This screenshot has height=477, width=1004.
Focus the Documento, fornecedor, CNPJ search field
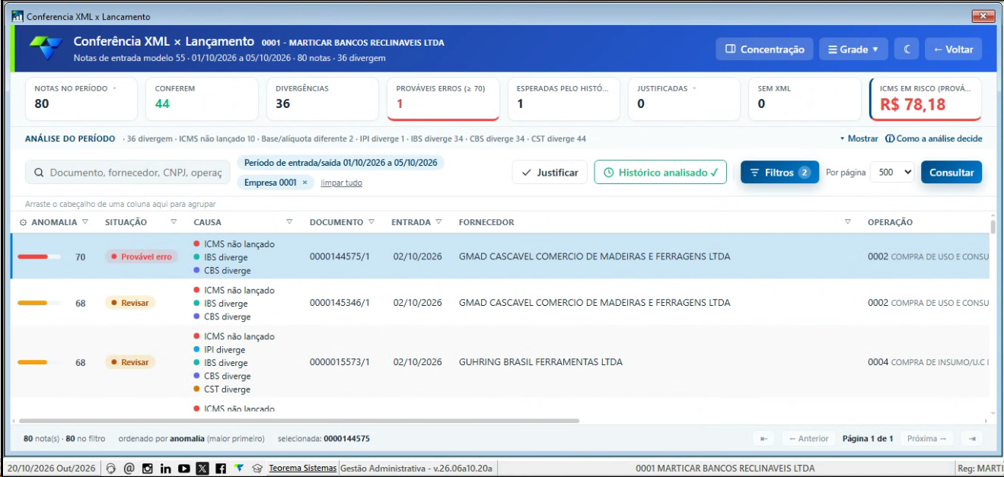(x=128, y=173)
